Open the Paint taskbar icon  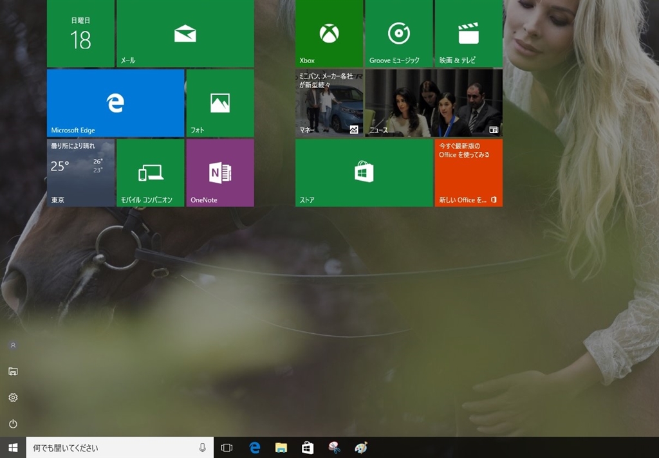click(360, 448)
